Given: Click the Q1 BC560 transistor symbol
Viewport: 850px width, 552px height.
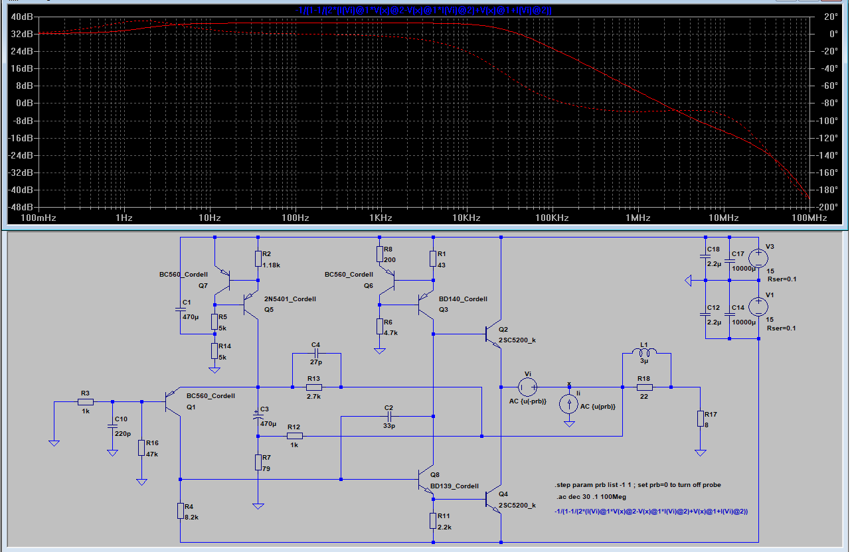Looking at the screenshot, I should pyautogui.click(x=173, y=402).
